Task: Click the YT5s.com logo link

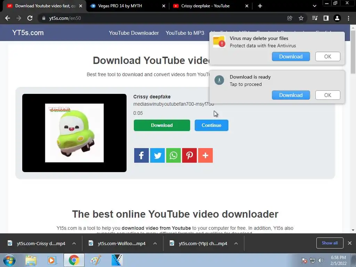Action: [x=28, y=33]
